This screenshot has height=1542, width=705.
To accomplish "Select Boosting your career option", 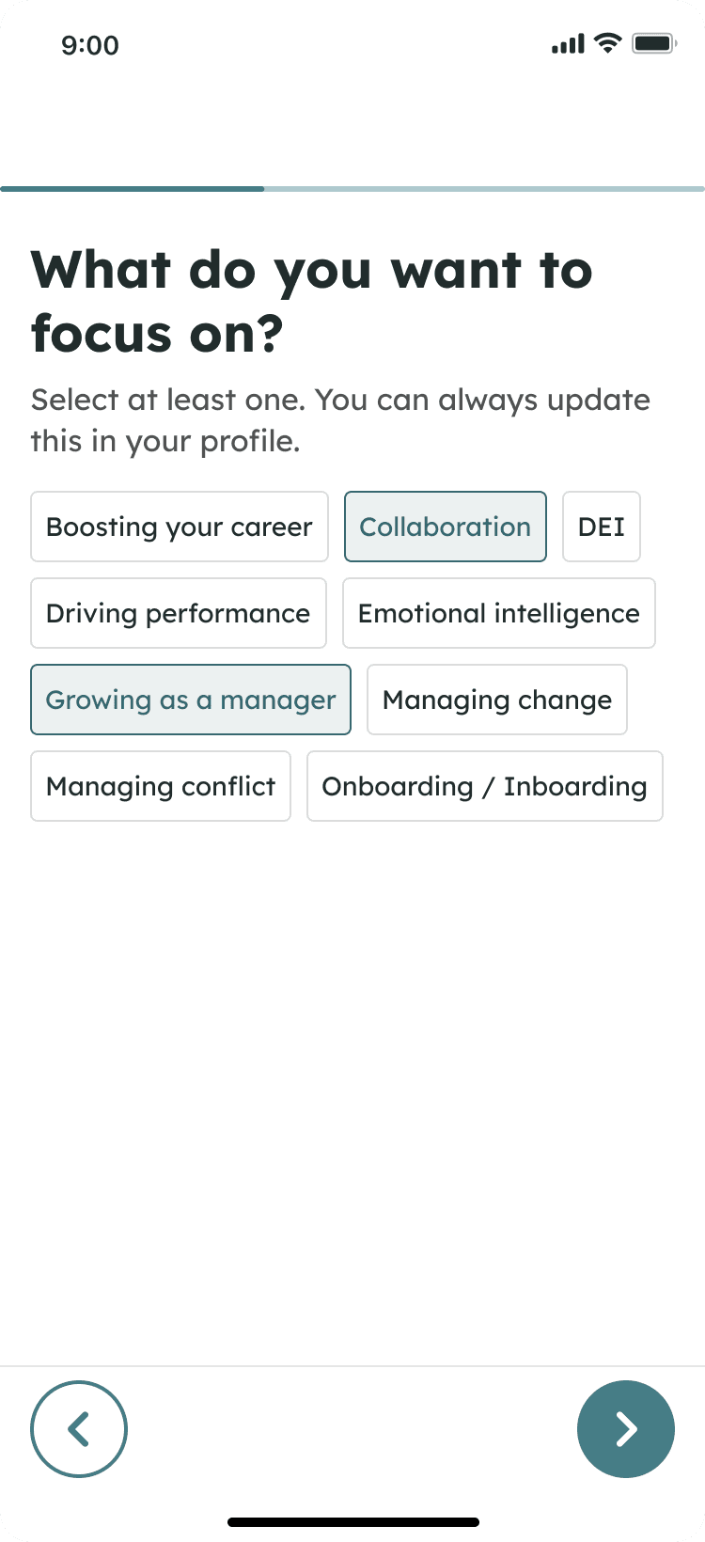I will pos(180,527).
